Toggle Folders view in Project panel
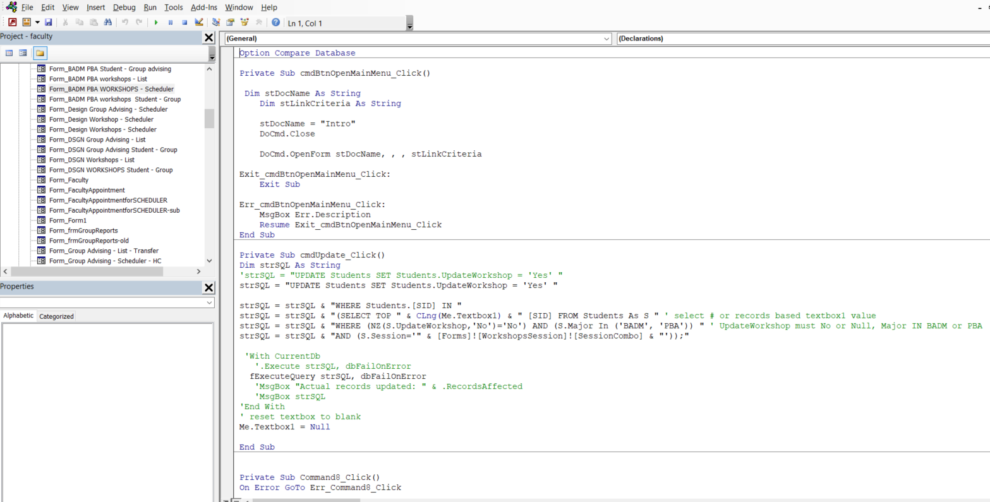The height and width of the screenshot is (502, 990). click(40, 53)
